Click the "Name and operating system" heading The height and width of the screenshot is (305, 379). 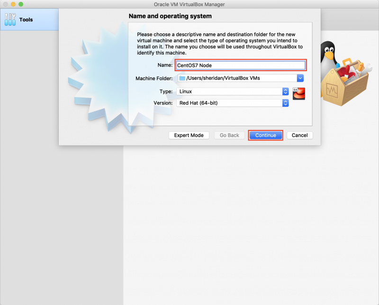coord(170,16)
